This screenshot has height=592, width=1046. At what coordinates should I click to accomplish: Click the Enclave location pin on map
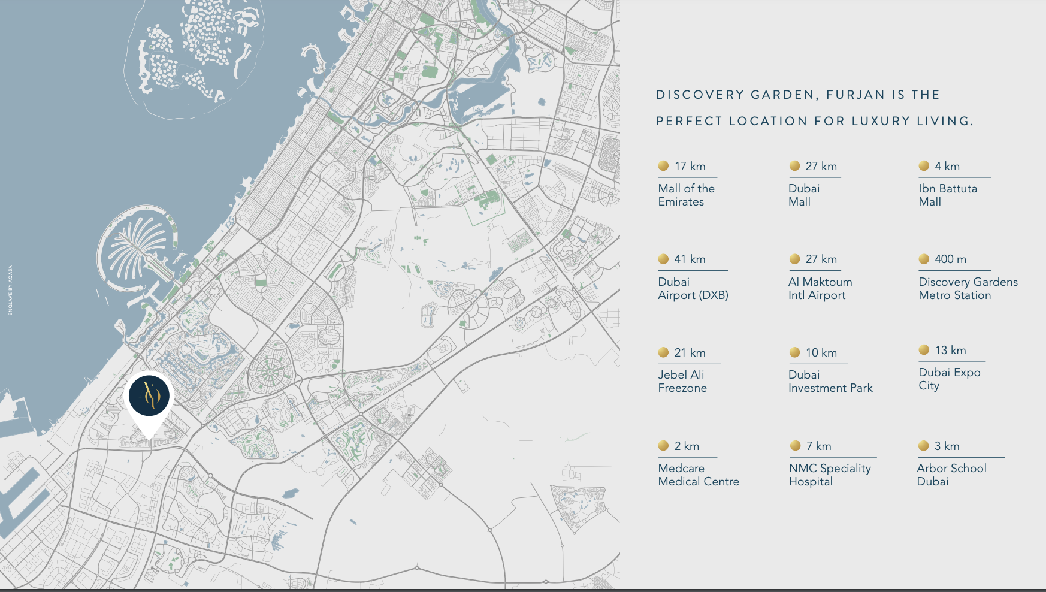click(149, 396)
